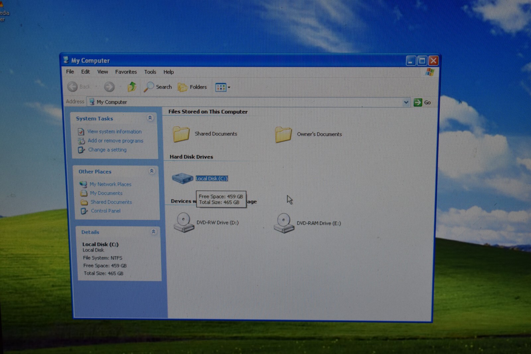Close the My Computer window
The height and width of the screenshot is (354, 531).
(433, 61)
